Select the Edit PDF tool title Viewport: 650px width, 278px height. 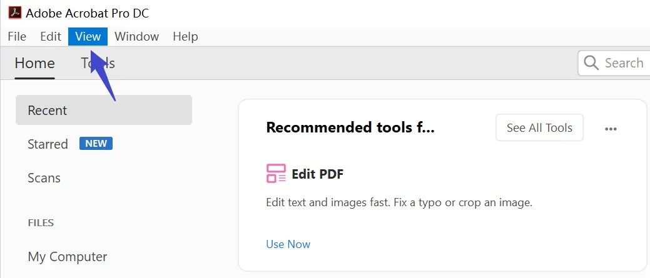pyautogui.click(x=317, y=174)
